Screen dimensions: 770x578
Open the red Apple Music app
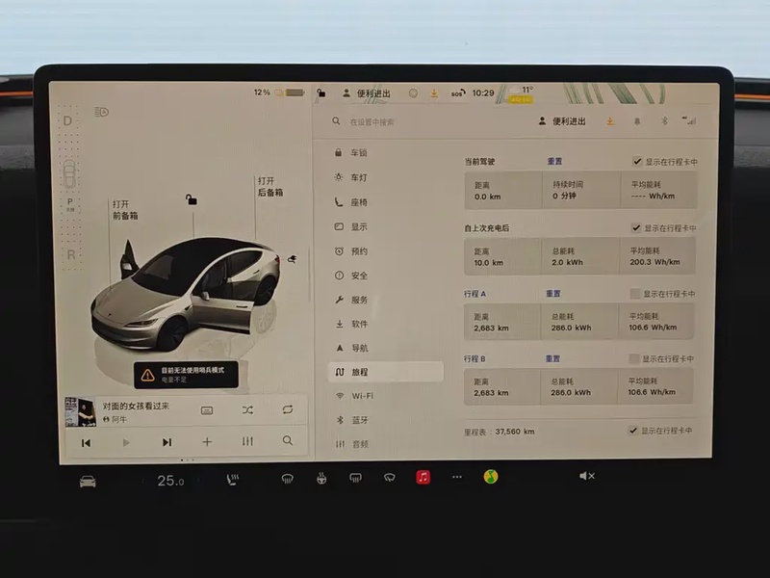pos(423,477)
